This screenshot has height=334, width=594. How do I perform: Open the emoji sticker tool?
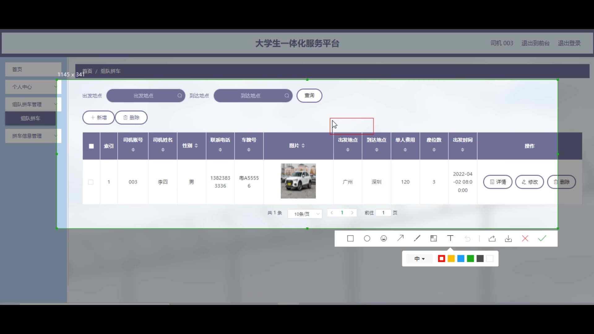tap(384, 238)
